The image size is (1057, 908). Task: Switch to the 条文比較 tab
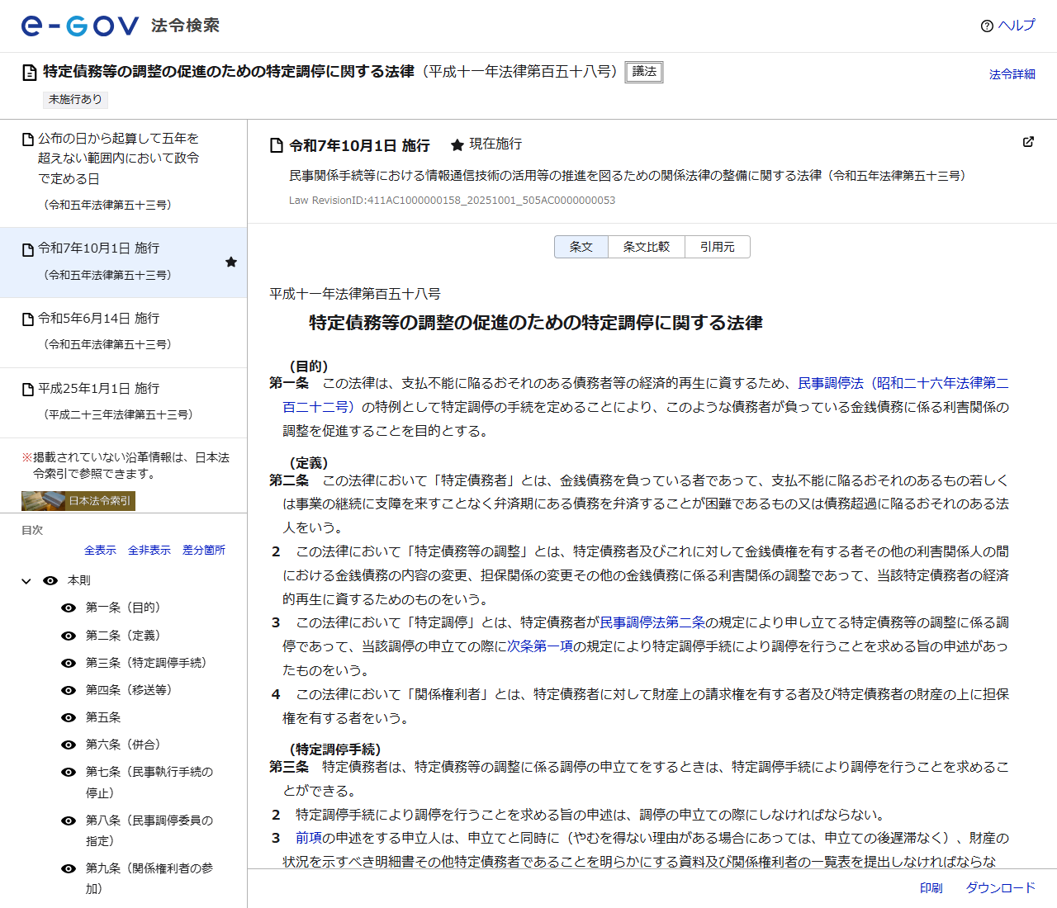click(647, 247)
